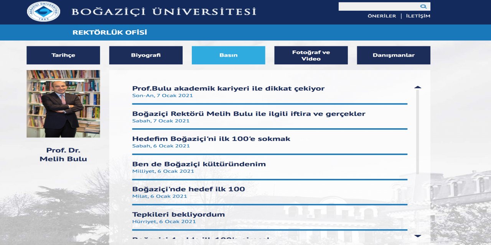
Task: Open the article about Prof.Bulu's academic career
Action: pos(228,88)
